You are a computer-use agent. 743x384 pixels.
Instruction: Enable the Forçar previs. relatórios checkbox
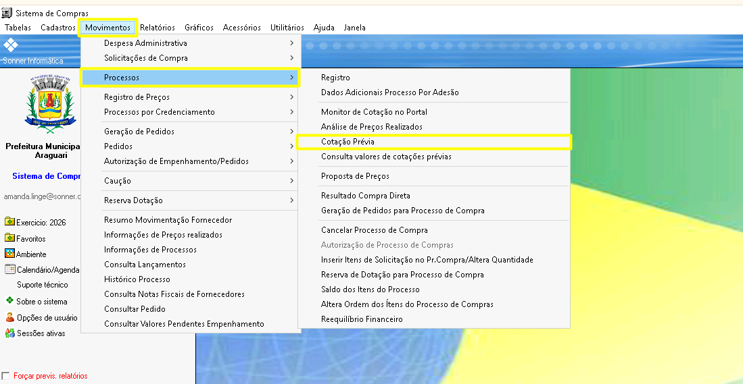(6, 376)
